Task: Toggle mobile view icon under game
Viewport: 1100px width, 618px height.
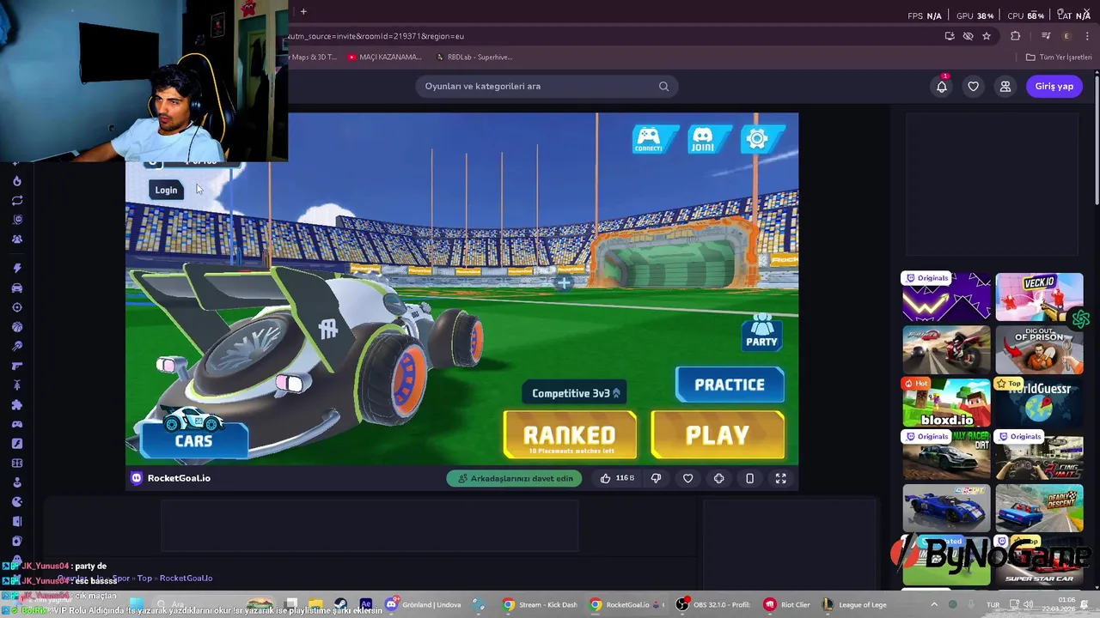Action: click(x=749, y=478)
